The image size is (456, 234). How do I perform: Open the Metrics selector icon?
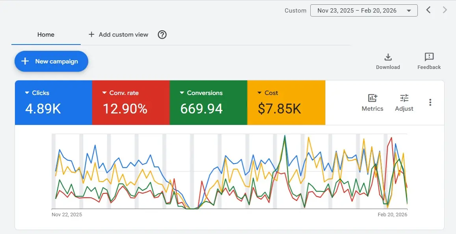(x=372, y=98)
